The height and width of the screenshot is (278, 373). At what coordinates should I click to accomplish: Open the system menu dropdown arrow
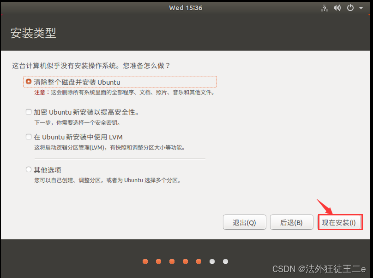point(361,8)
